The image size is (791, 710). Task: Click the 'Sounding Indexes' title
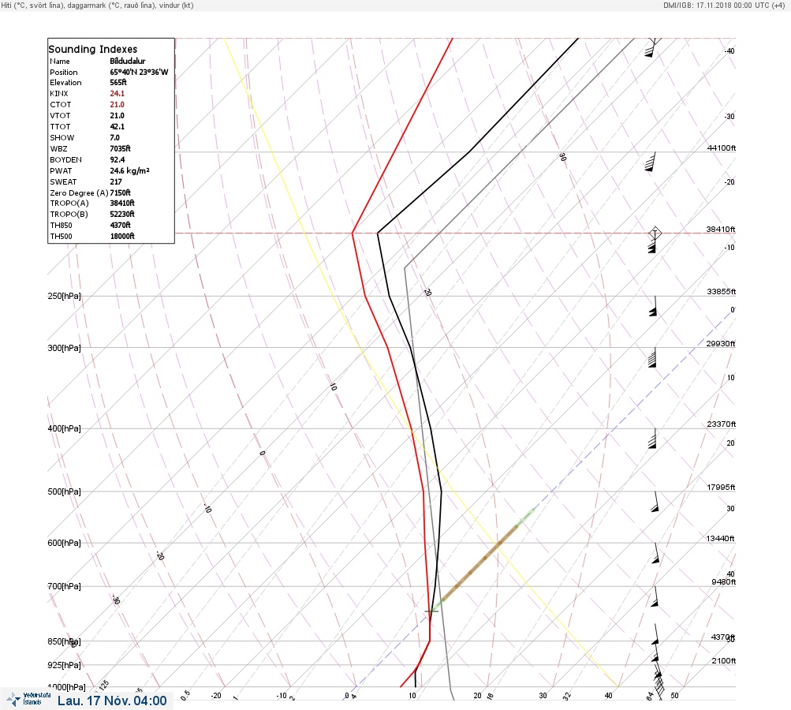tap(93, 49)
